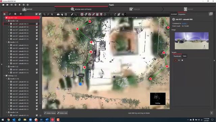Toggle first view filter icon above tree
Viewport: 216px width, 122px height.
pyautogui.click(x=36, y=14)
